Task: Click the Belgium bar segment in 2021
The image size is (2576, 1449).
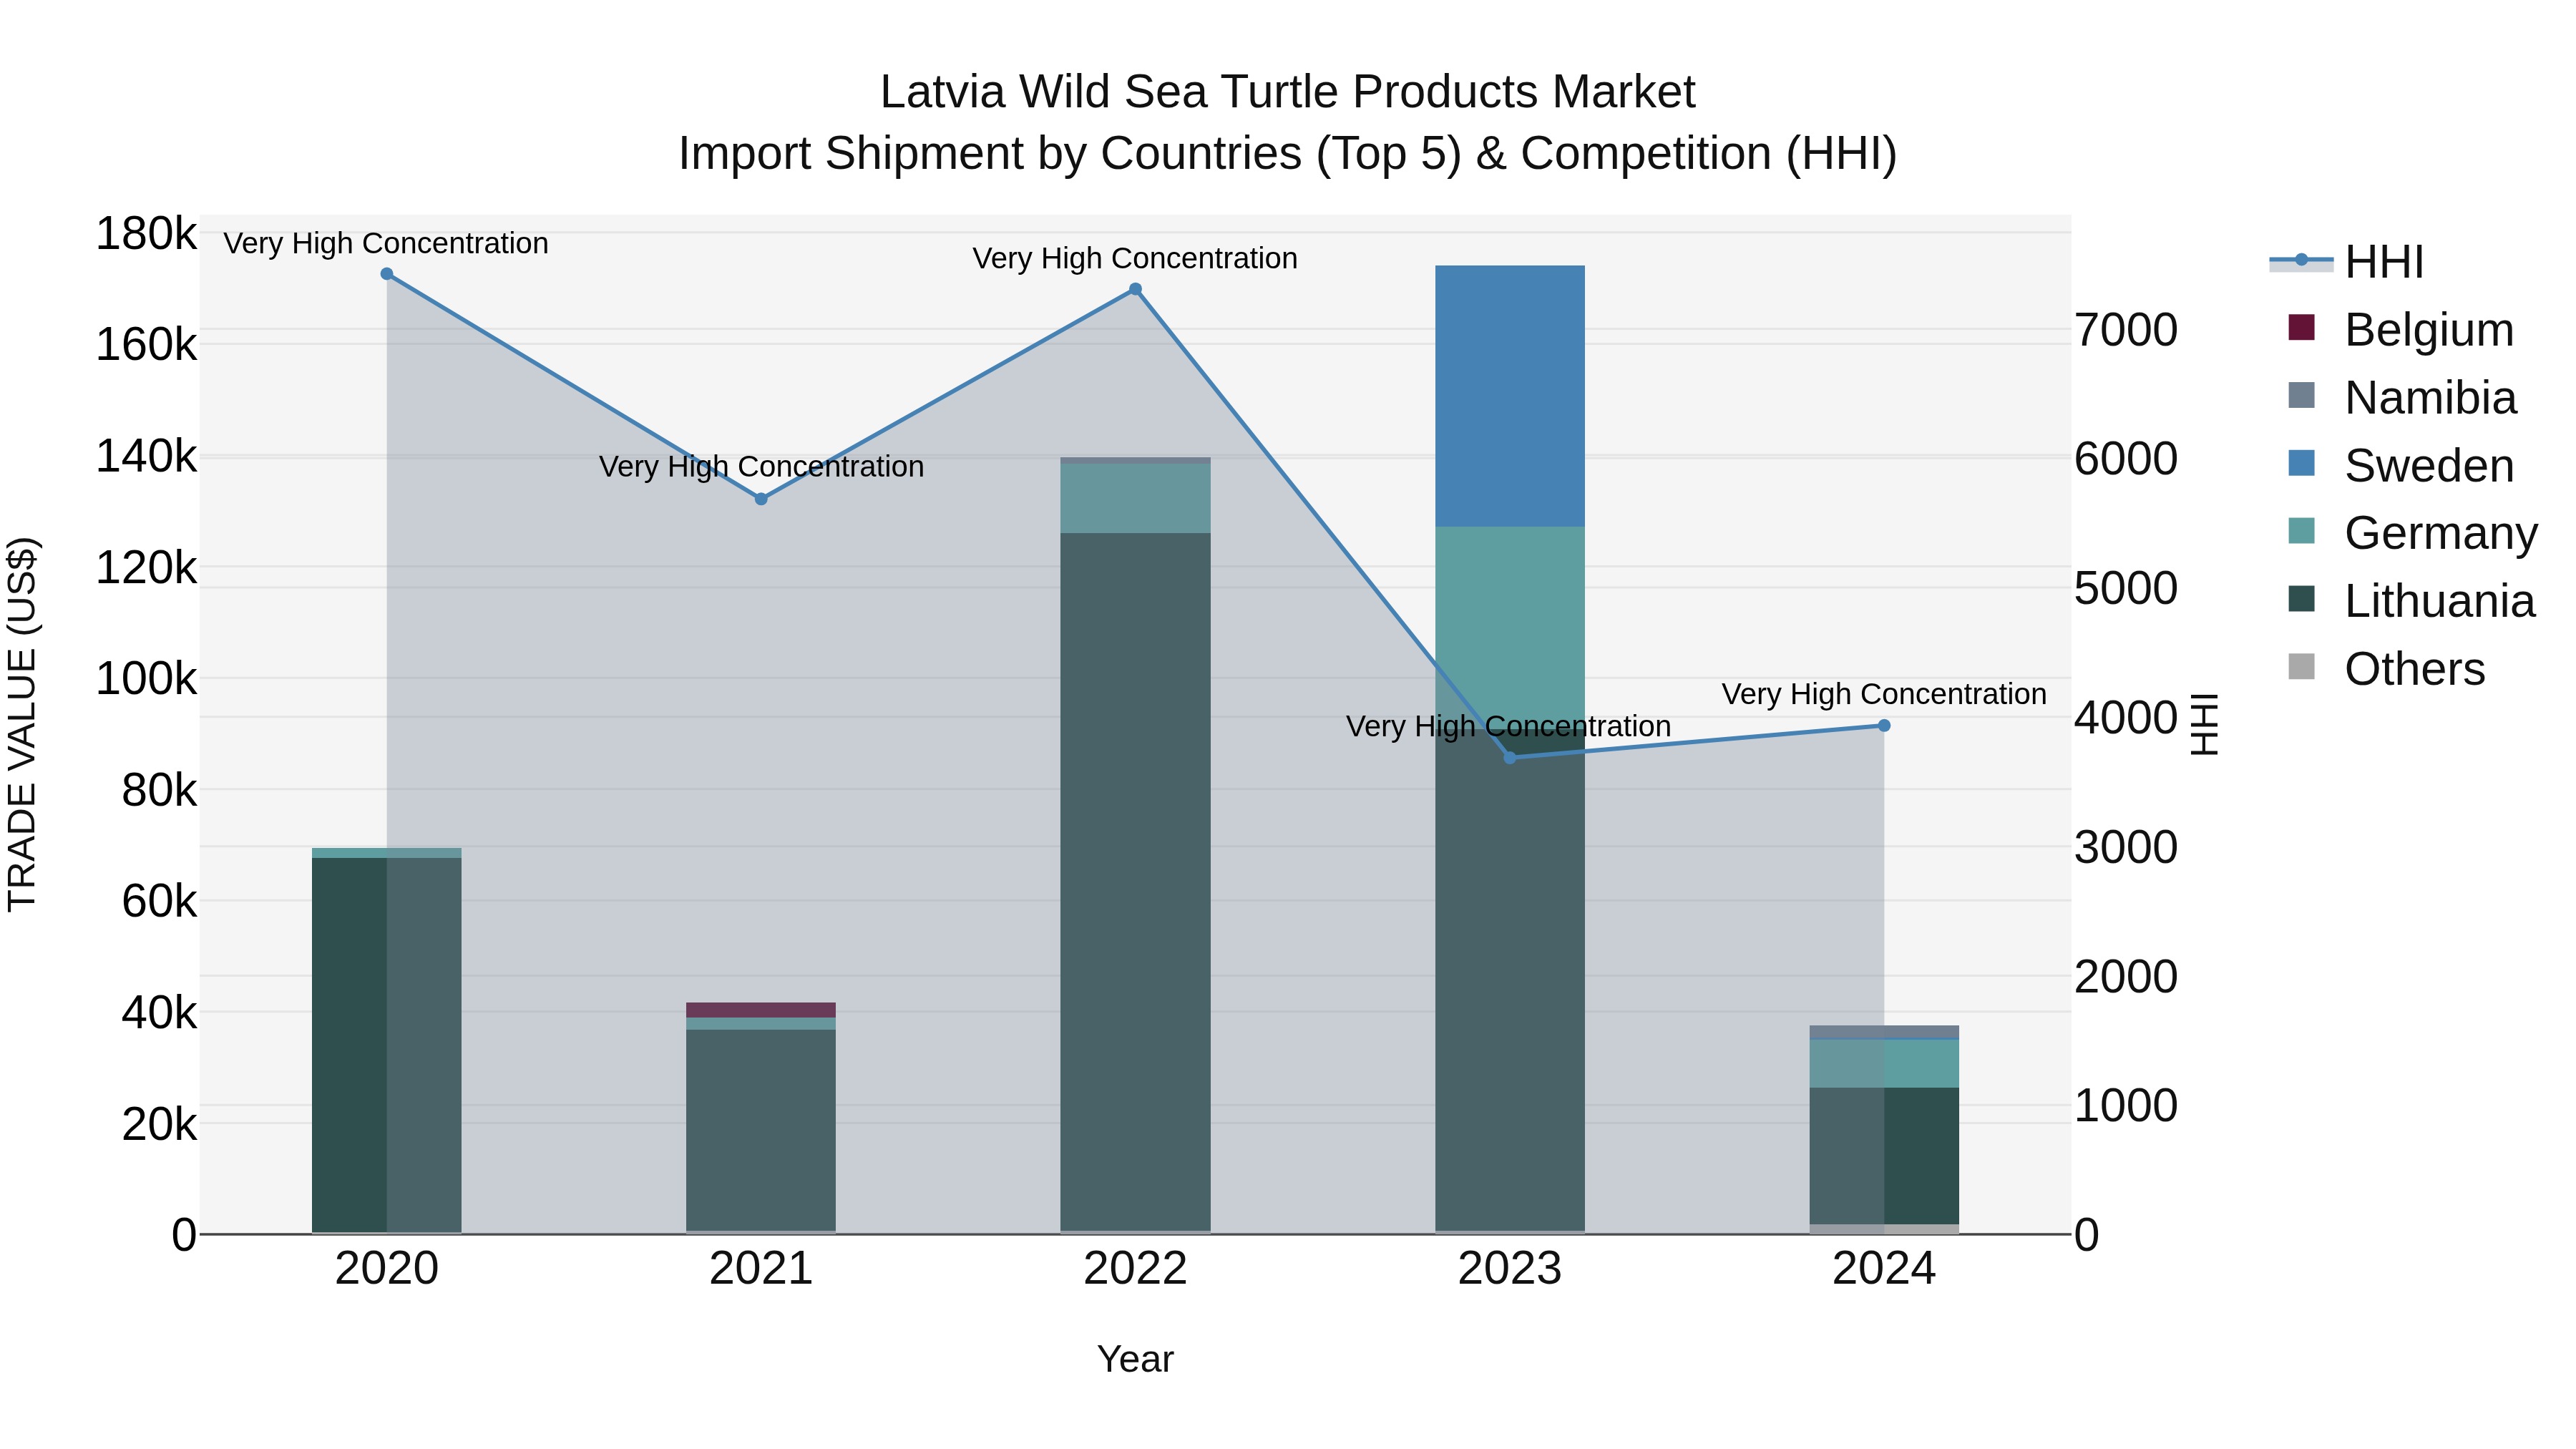Action: click(x=761, y=1010)
